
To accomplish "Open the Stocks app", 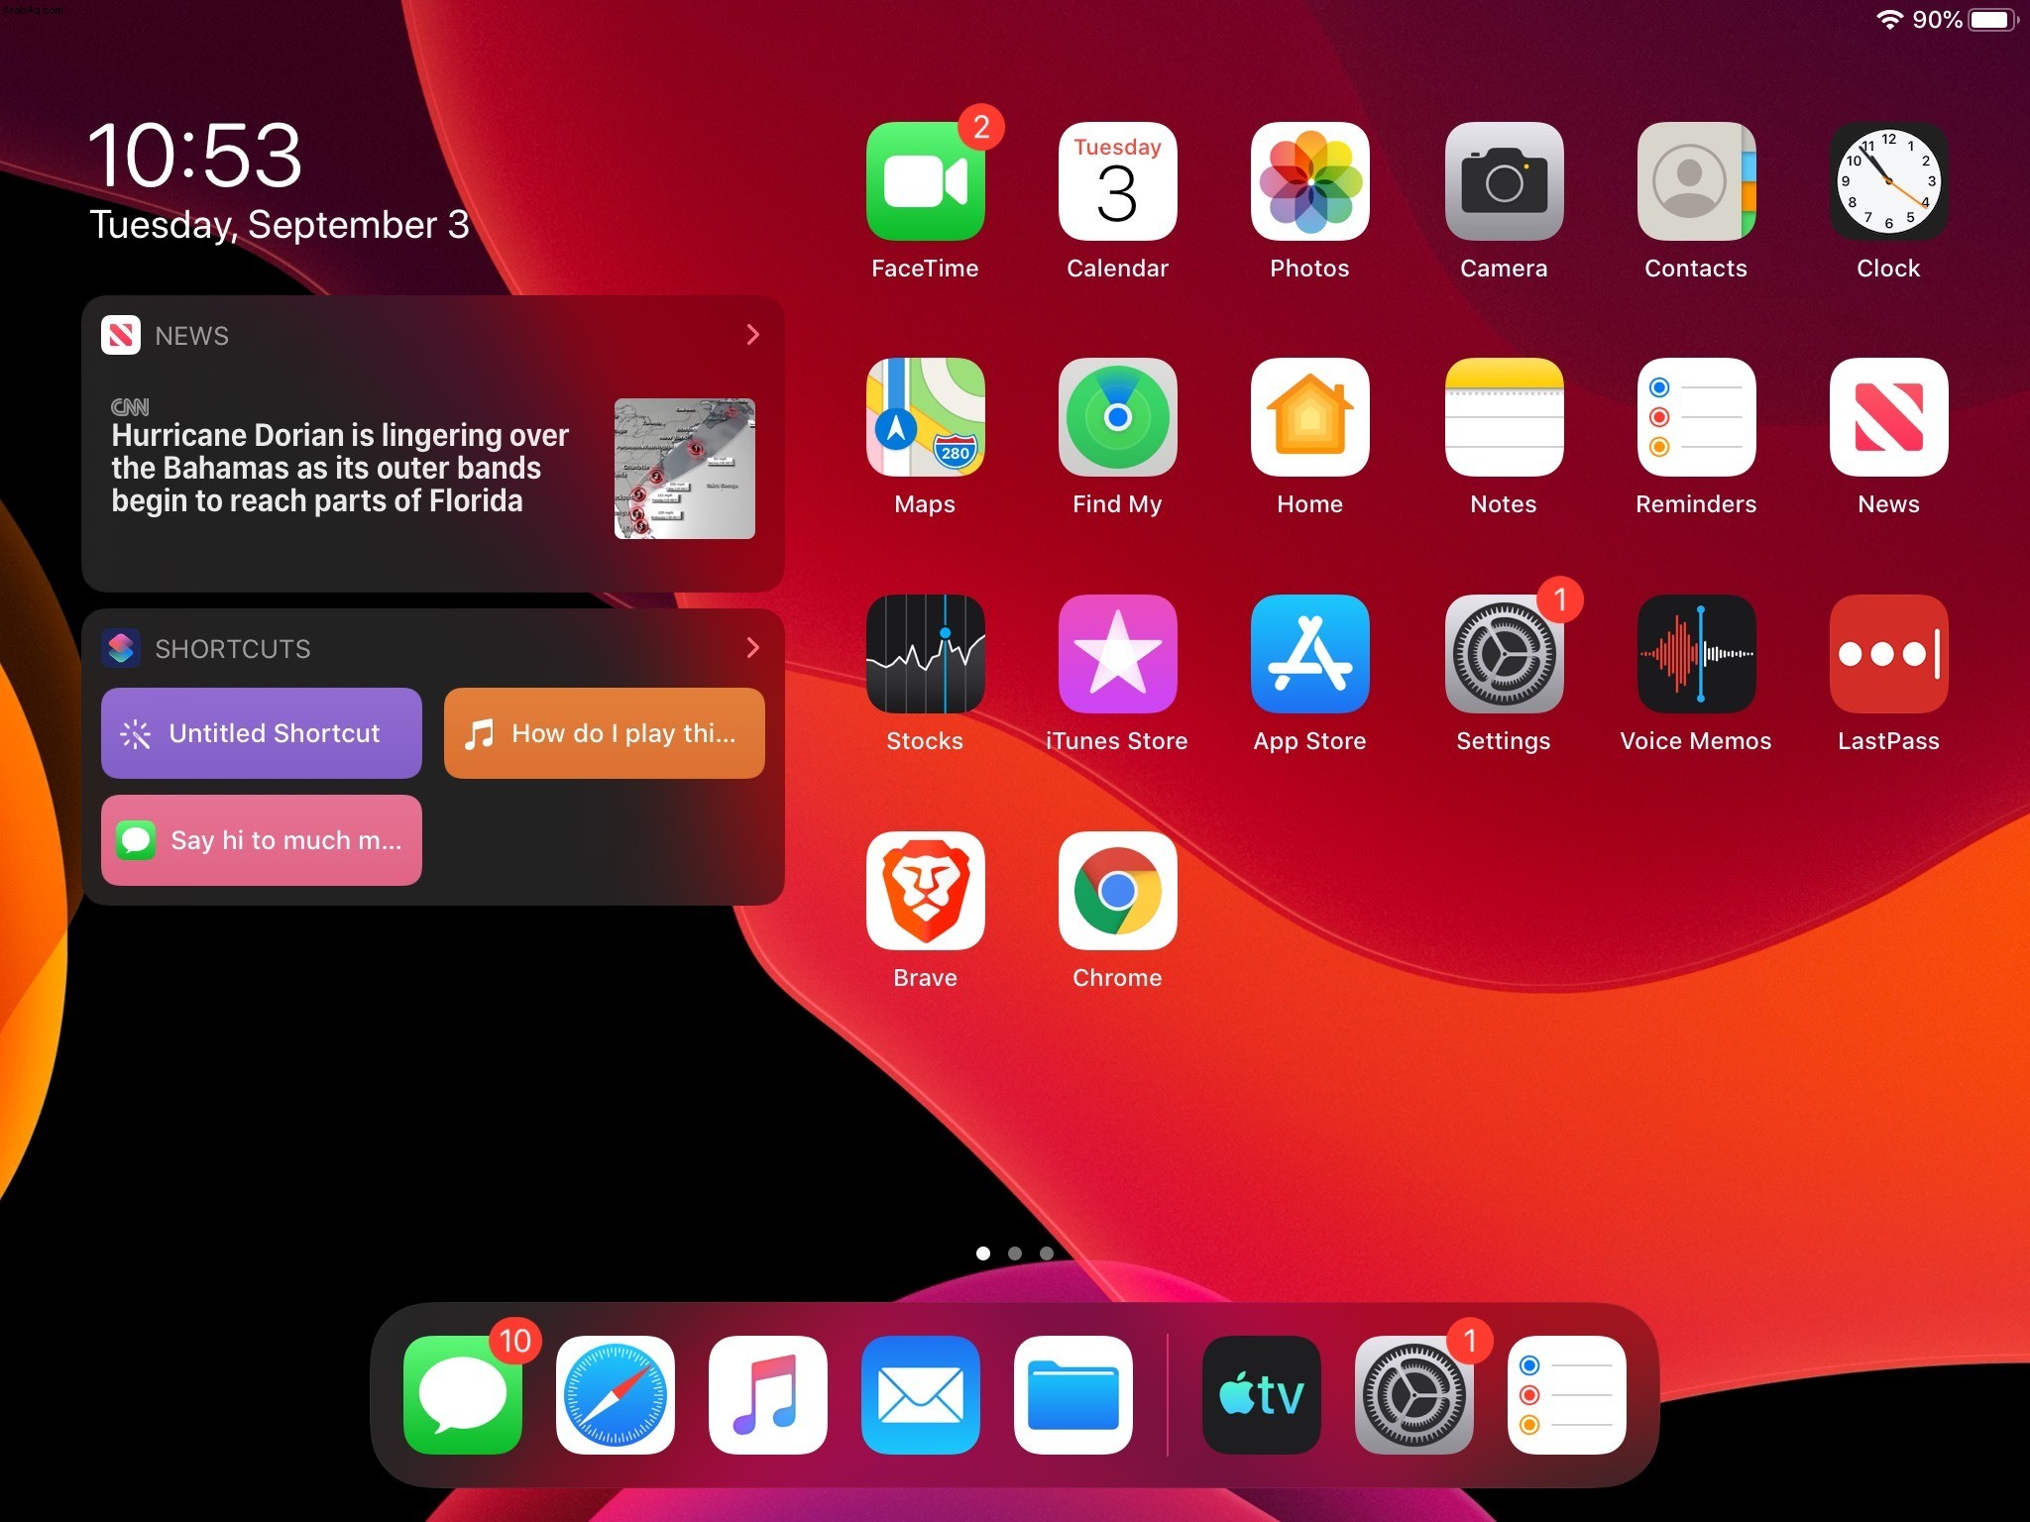I will pos(925,654).
